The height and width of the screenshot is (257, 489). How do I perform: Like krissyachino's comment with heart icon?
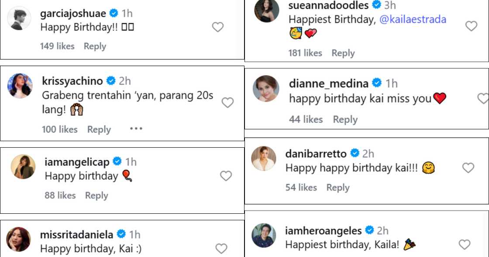pyautogui.click(x=227, y=103)
